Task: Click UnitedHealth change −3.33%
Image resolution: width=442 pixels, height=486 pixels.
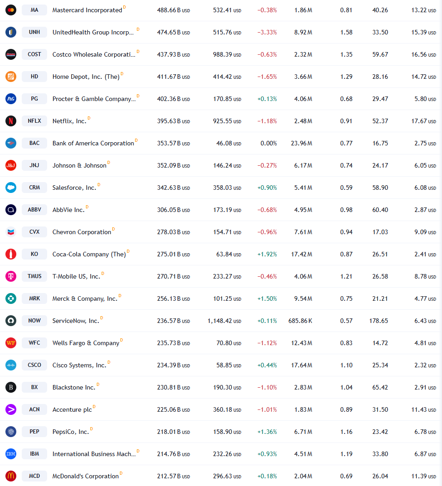Action: 267,32
